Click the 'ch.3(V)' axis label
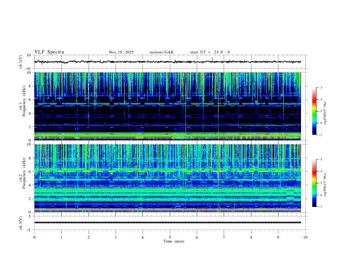The image size is (344, 266). click(x=21, y=223)
